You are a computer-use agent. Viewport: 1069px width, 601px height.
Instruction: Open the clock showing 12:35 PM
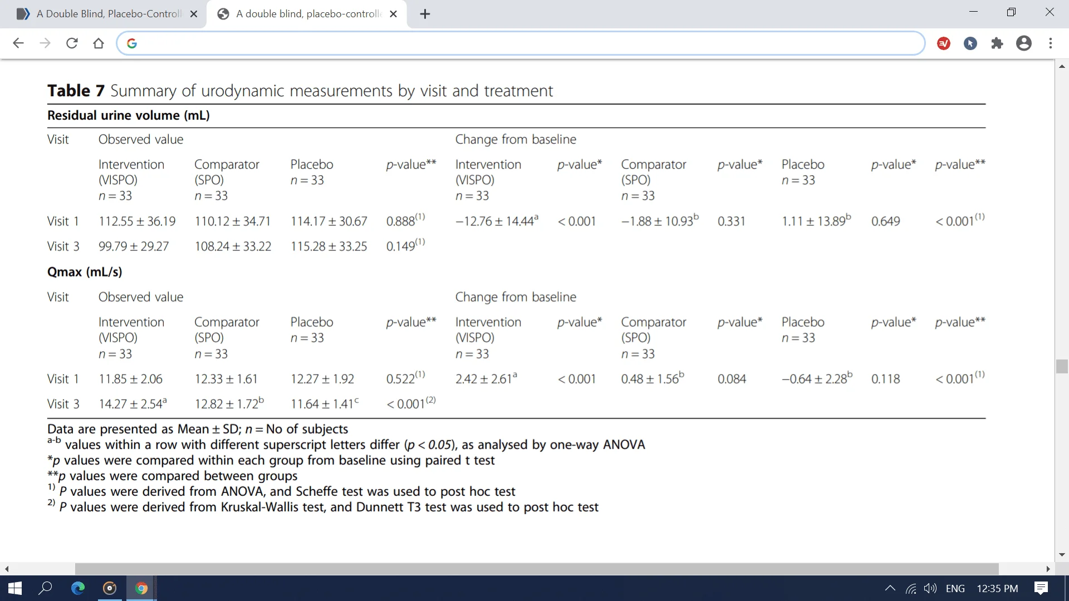coord(997,588)
